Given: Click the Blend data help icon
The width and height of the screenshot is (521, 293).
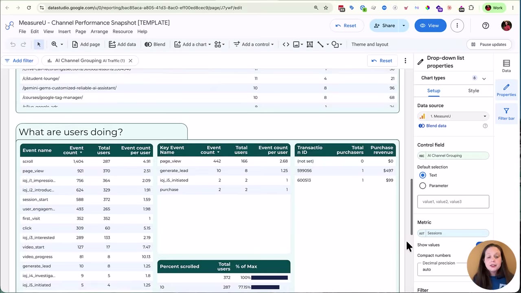Looking at the screenshot, I should click(x=485, y=126).
